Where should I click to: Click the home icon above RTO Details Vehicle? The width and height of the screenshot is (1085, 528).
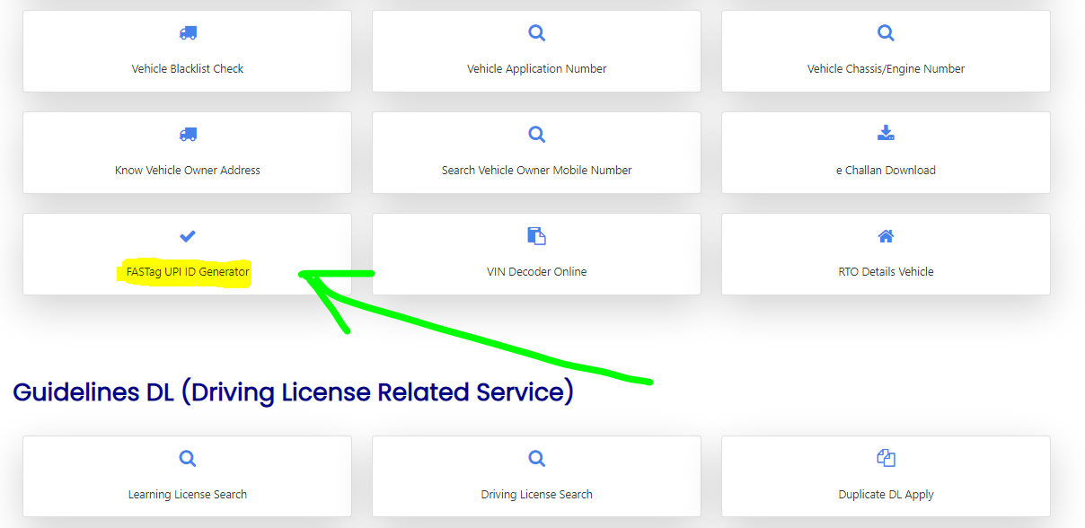click(x=886, y=236)
